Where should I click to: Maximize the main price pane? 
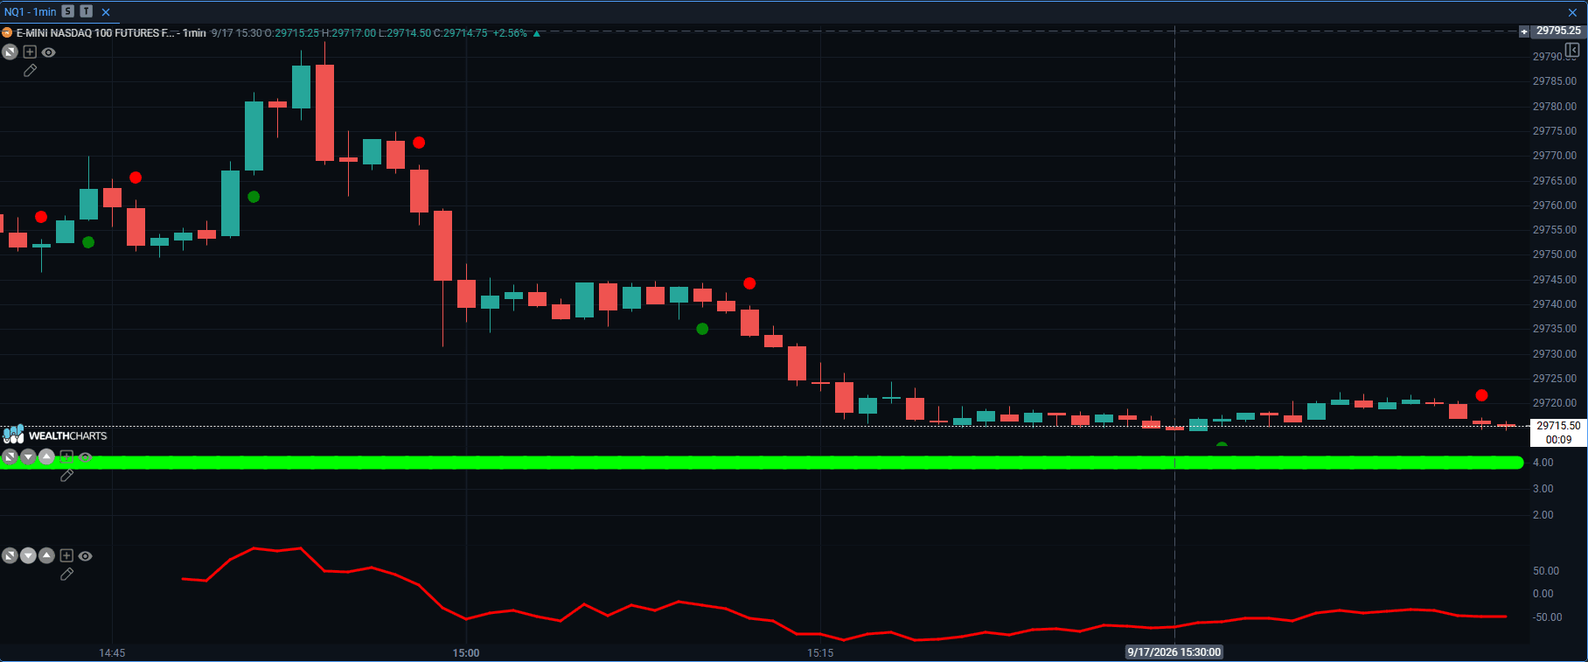tap(10, 52)
